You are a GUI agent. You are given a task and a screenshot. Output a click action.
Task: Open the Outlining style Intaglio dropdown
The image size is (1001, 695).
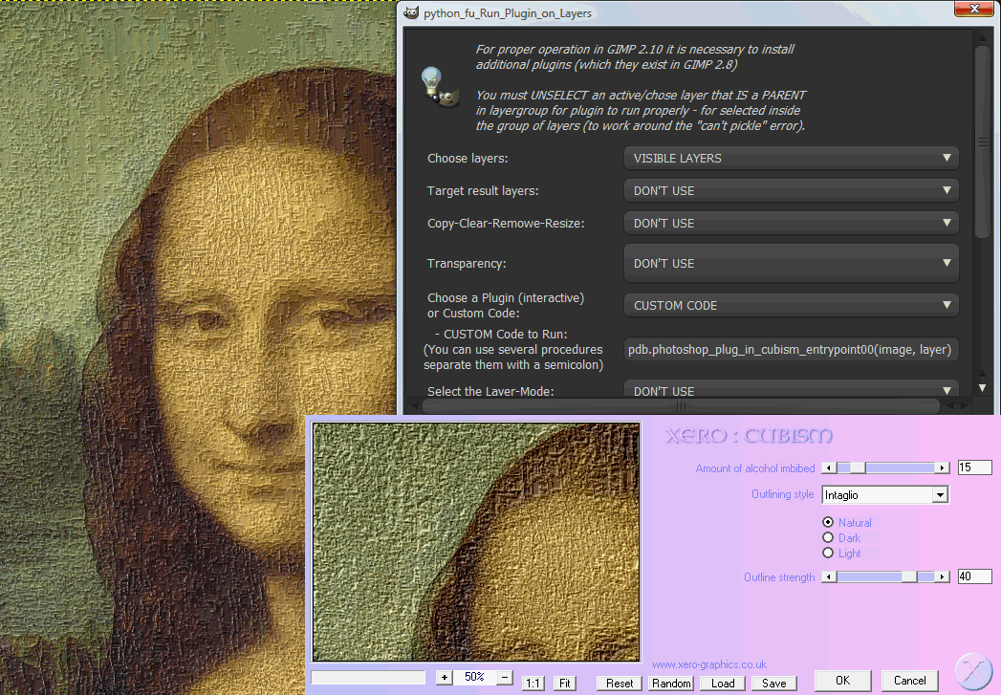tap(884, 494)
